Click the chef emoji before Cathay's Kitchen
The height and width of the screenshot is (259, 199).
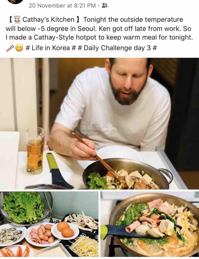[x=17, y=19]
